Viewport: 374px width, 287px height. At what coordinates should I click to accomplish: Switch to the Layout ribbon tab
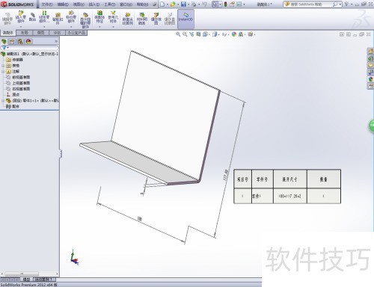[24, 33]
